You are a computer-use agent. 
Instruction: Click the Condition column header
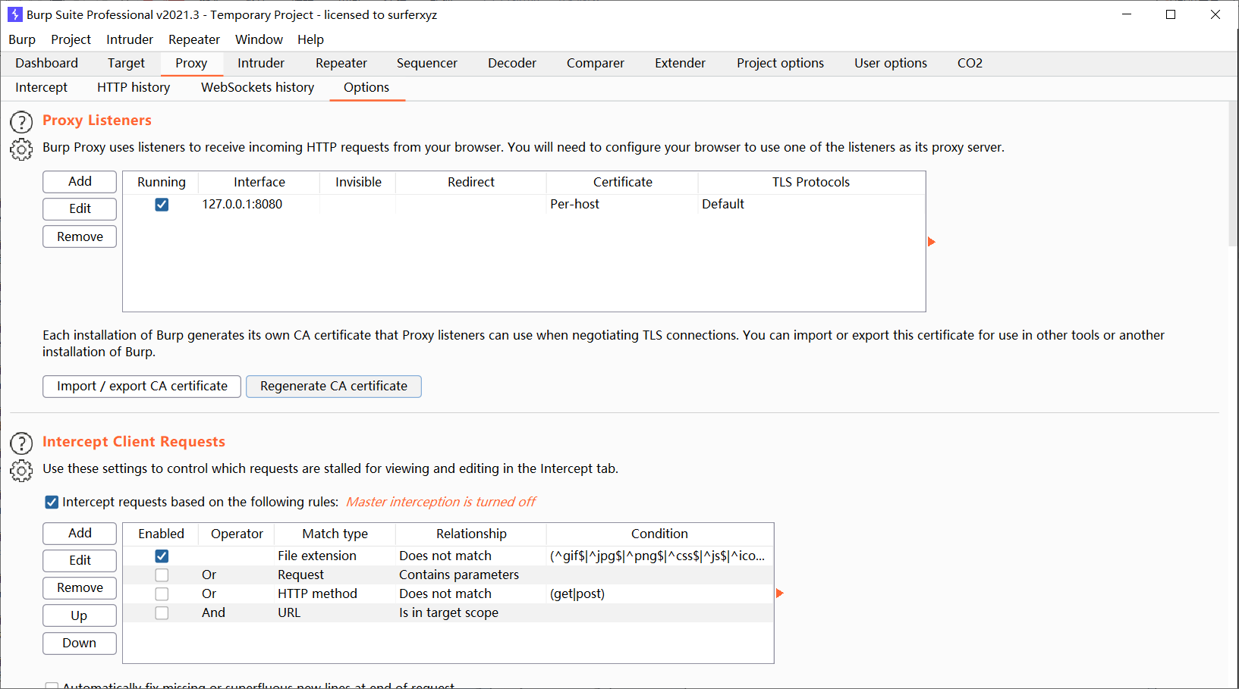[659, 534]
